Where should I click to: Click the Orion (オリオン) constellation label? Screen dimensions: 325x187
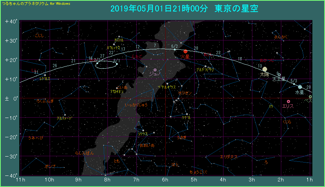(185, 93)
